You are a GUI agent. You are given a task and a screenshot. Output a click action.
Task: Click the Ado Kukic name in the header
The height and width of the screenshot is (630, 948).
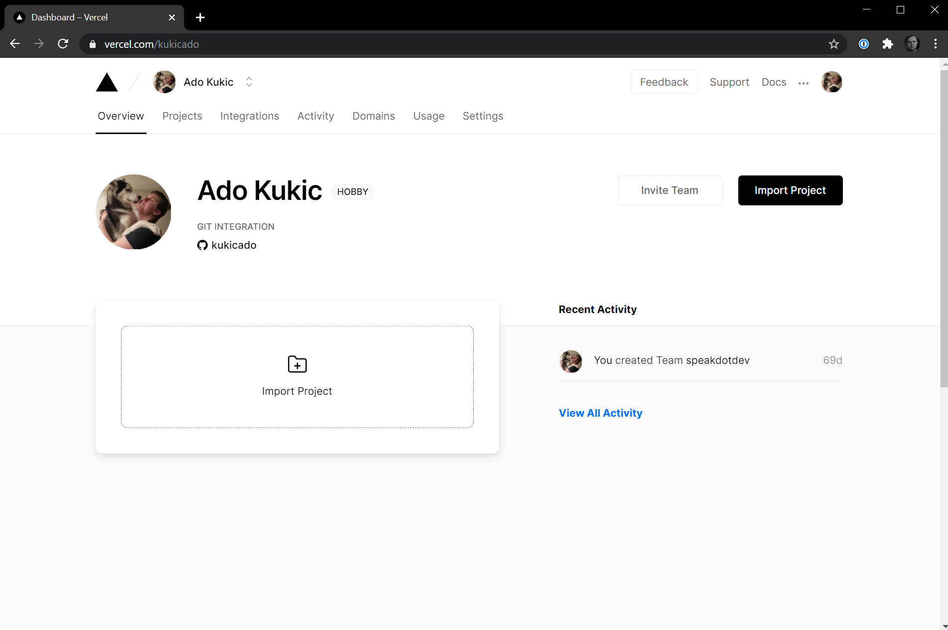(208, 82)
